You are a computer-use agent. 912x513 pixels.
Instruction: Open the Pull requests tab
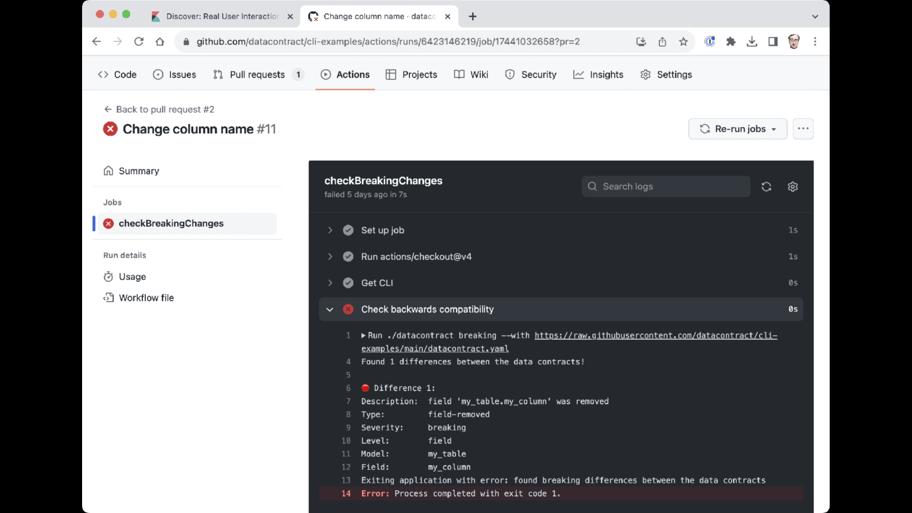258,75
